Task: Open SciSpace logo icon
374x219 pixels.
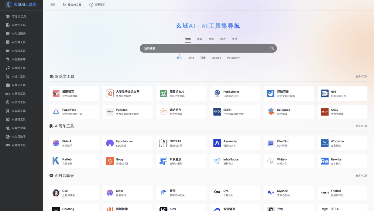Action: (271, 112)
